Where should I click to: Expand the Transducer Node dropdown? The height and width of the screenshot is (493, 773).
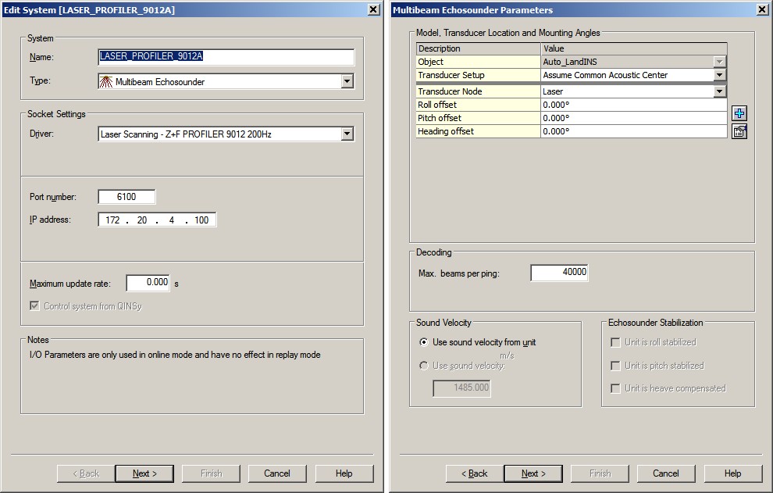tap(719, 91)
